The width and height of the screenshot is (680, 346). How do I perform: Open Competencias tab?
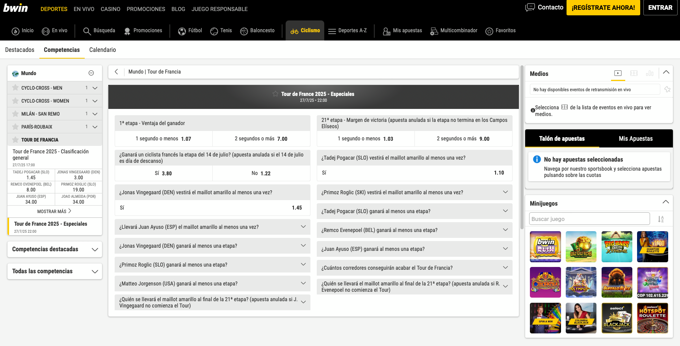(x=62, y=50)
